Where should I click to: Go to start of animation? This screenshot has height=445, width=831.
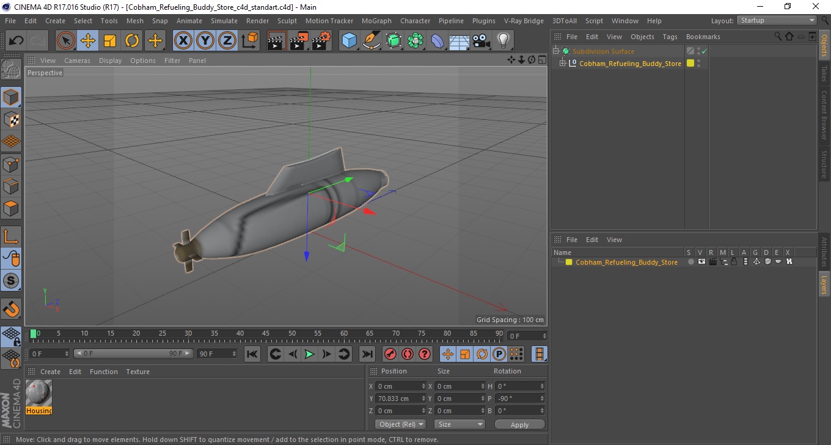pyautogui.click(x=252, y=354)
